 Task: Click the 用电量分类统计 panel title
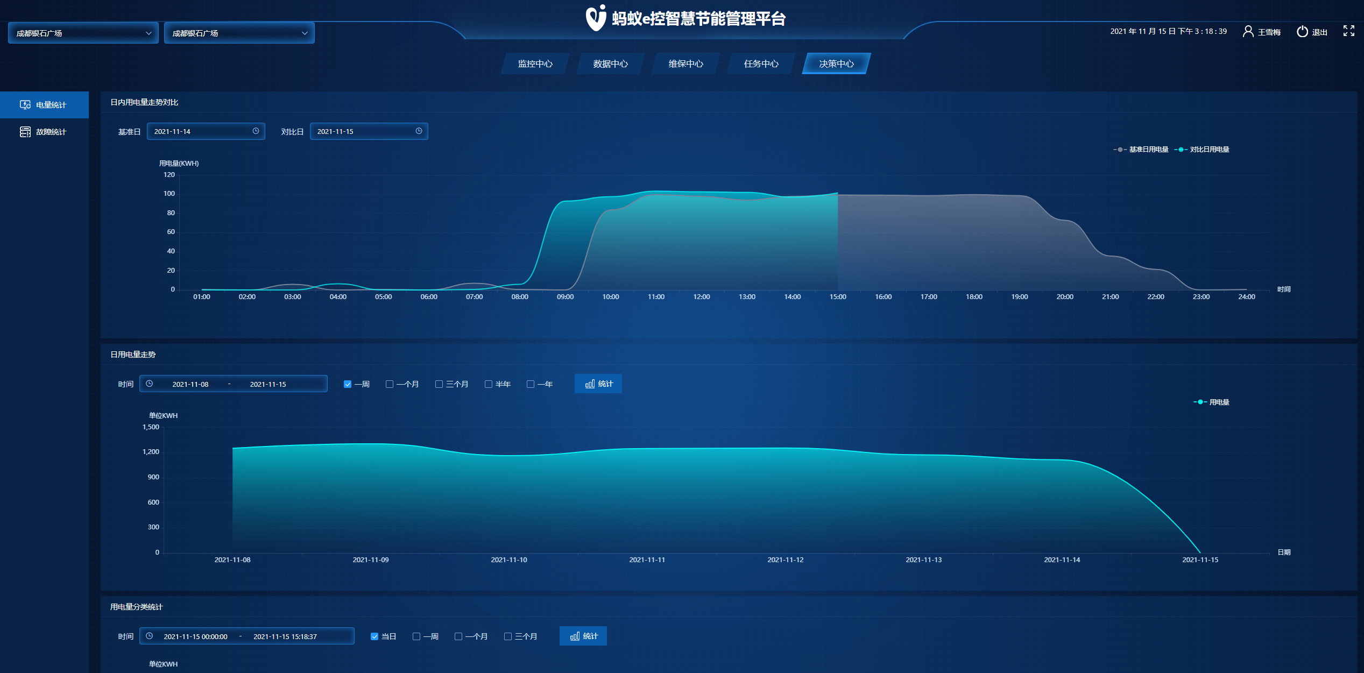coord(137,607)
